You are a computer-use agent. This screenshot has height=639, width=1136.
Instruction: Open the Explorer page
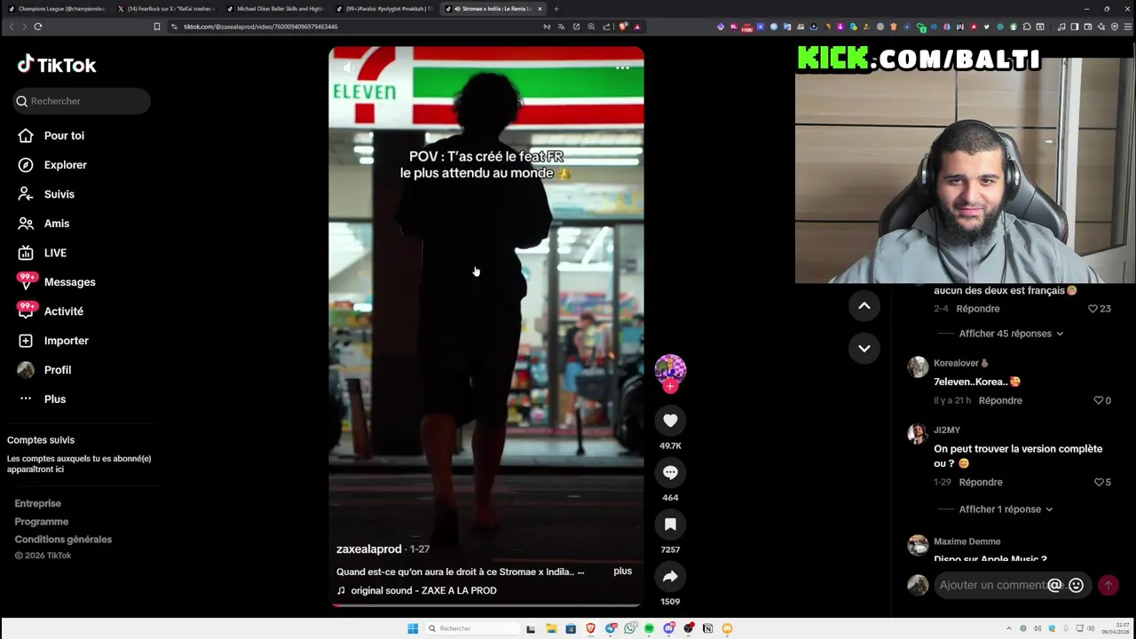(x=65, y=165)
